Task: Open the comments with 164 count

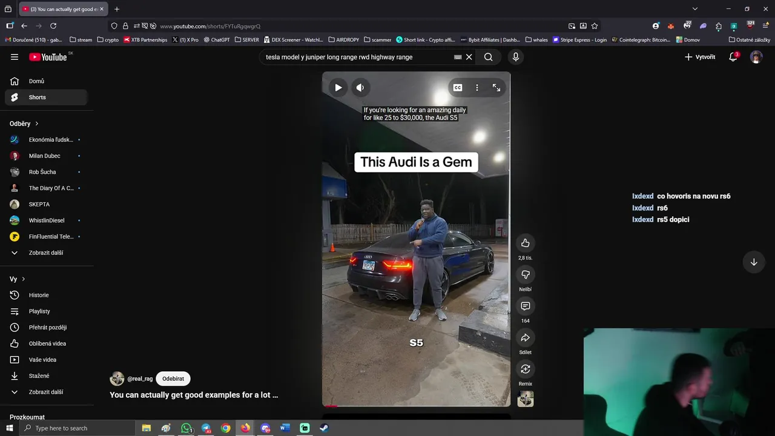Action: coord(525,306)
